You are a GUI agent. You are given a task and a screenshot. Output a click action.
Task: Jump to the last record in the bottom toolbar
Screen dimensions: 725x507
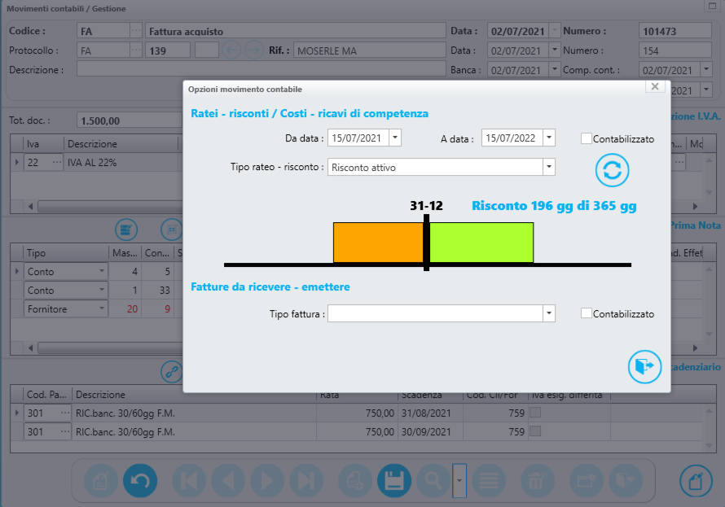pyautogui.click(x=306, y=481)
